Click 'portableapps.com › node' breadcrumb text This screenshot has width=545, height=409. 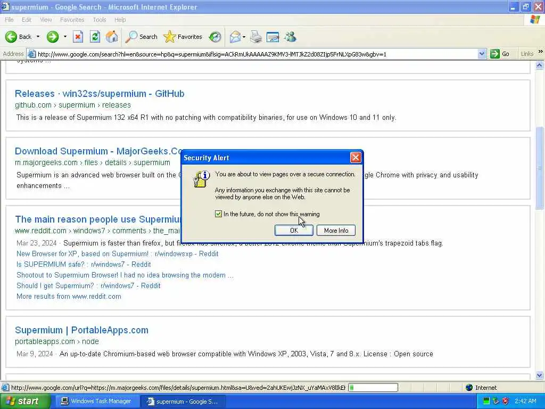coord(56,341)
